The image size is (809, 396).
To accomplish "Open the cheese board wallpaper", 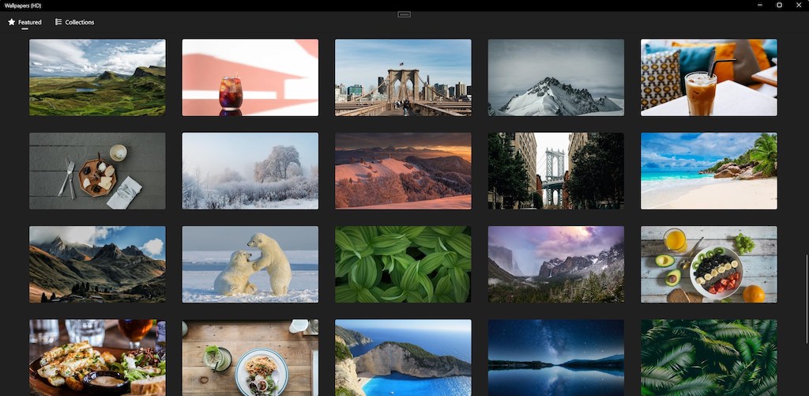I will click(x=97, y=171).
